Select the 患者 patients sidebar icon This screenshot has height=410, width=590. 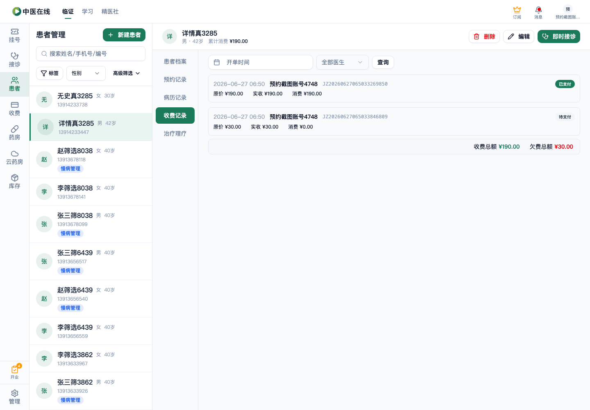click(x=14, y=84)
